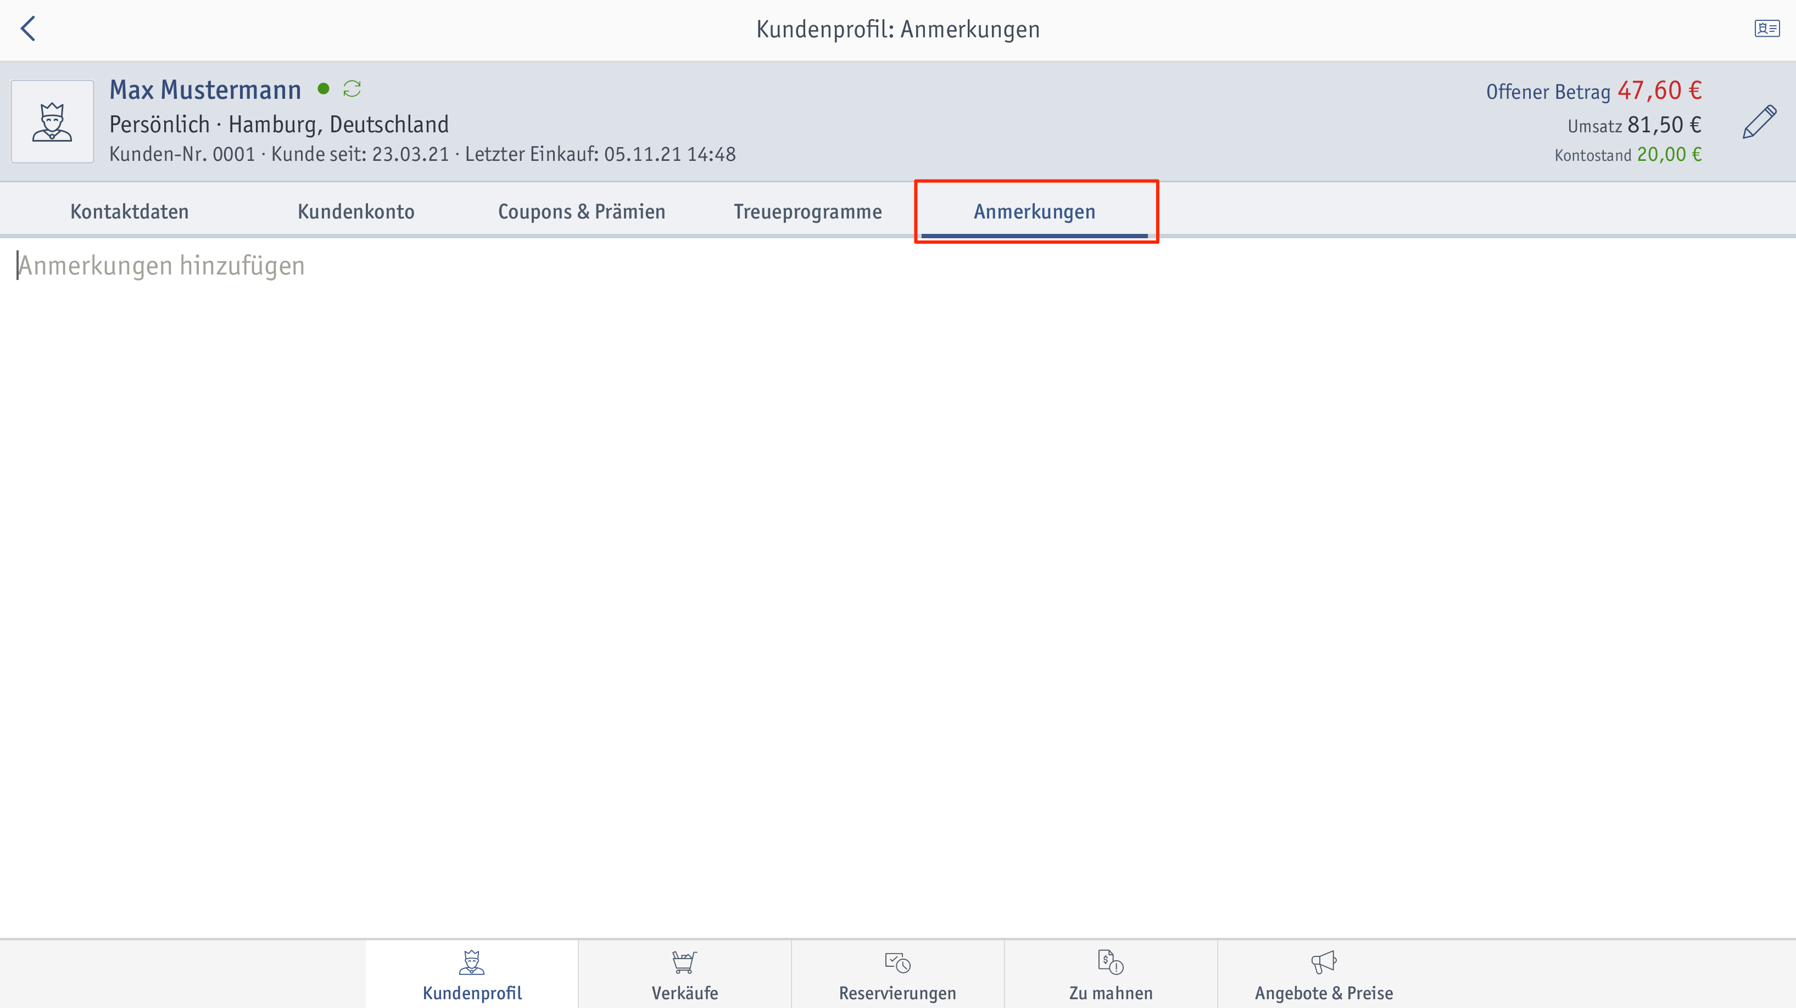Click the Offener Betrag 47,60 € amount

point(1594,91)
